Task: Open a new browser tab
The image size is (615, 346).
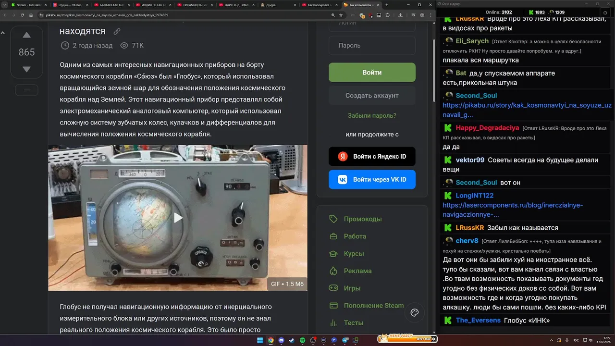Action: pyautogui.click(x=387, y=5)
